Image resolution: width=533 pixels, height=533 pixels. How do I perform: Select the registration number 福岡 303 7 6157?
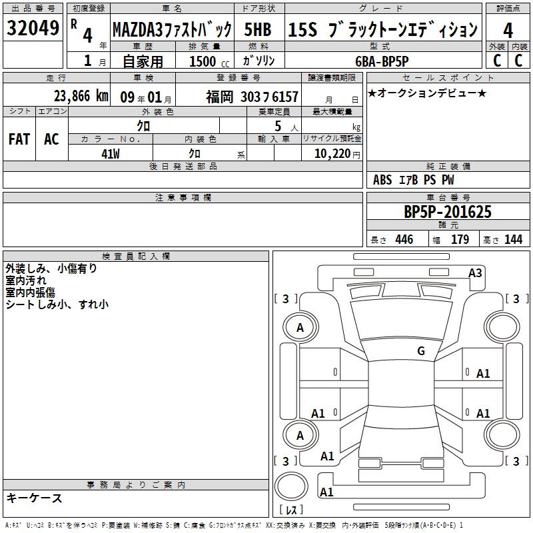click(x=253, y=97)
